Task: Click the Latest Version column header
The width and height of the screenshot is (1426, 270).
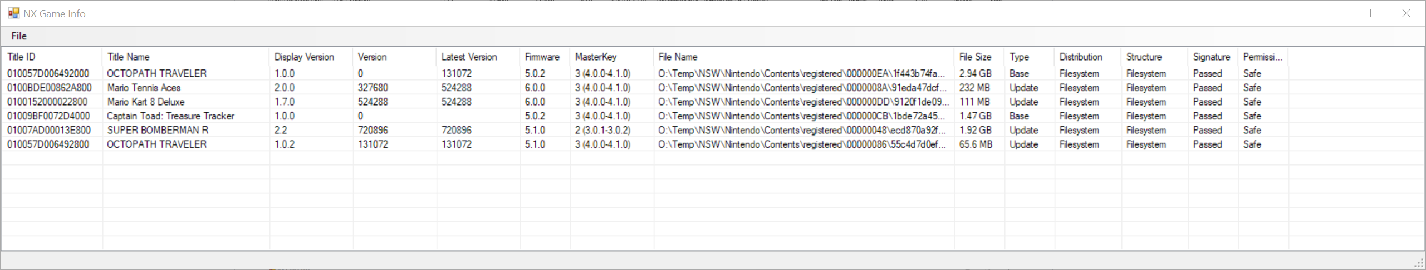Action: tap(478, 57)
